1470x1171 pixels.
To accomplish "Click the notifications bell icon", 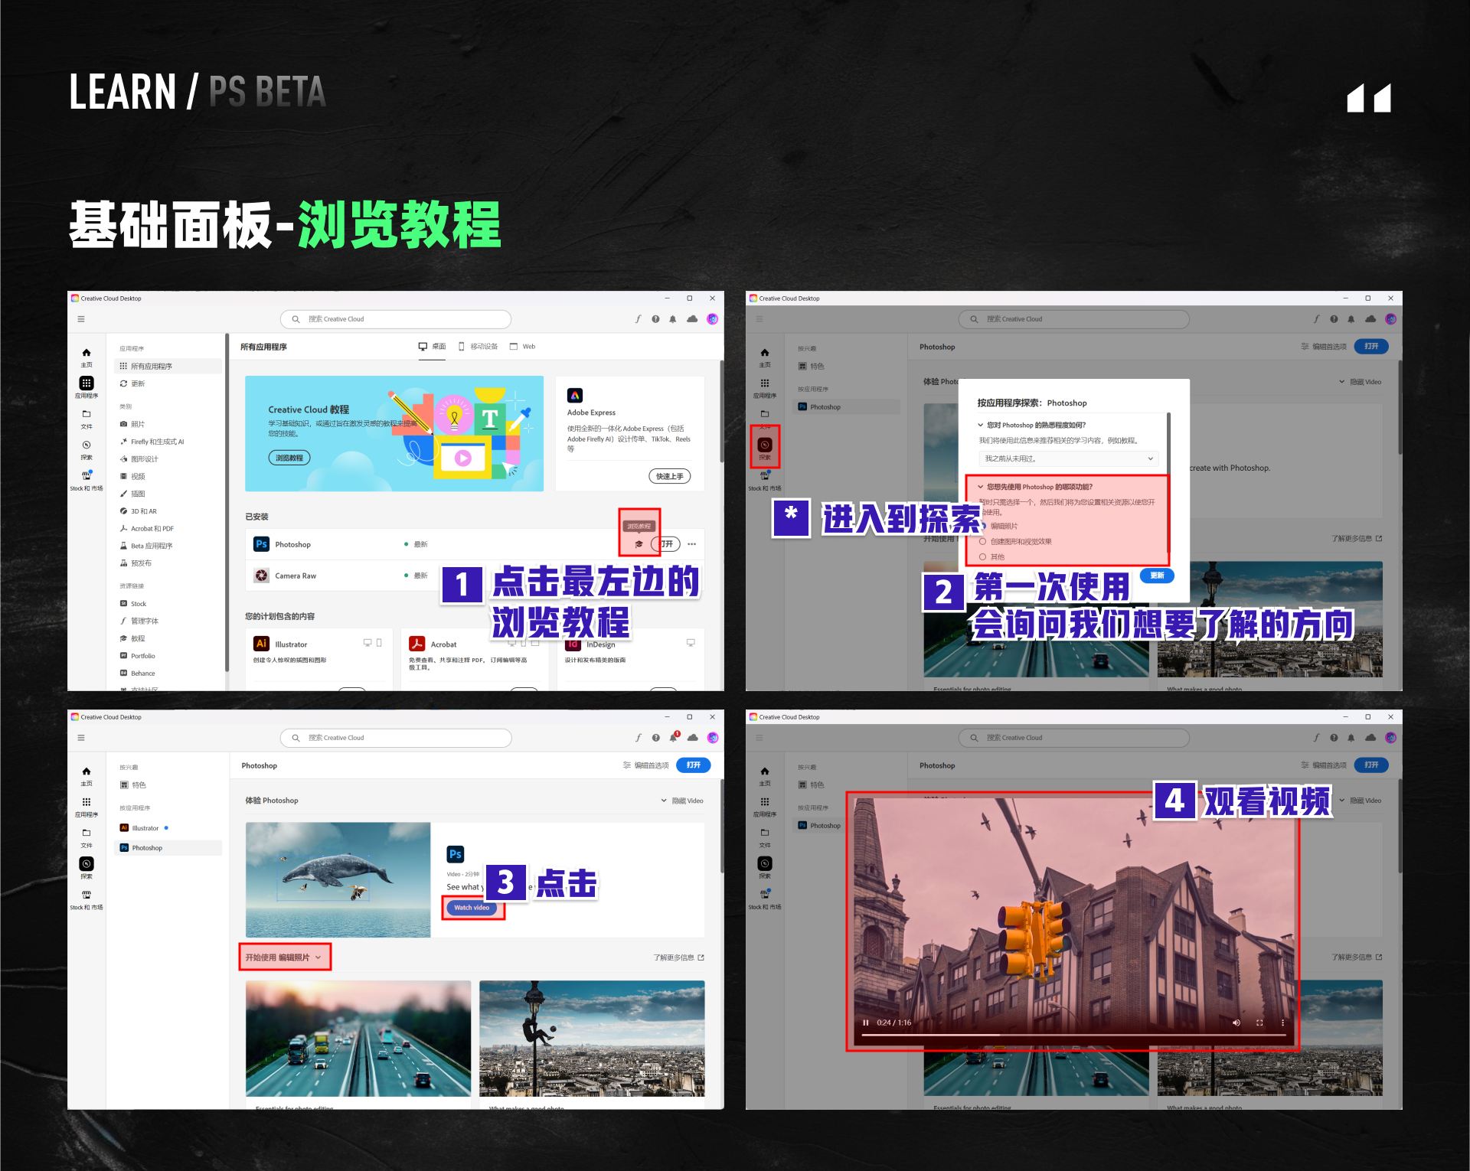I will (x=673, y=319).
